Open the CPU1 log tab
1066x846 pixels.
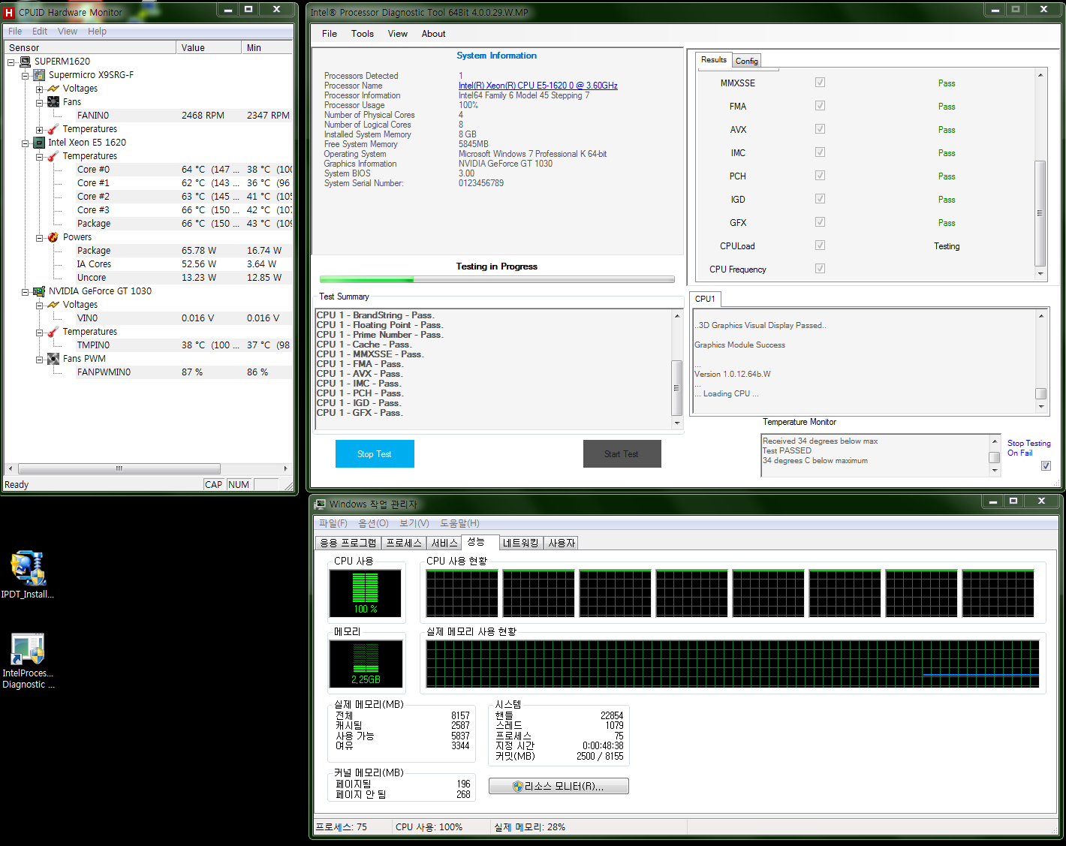pyautogui.click(x=705, y=299)
